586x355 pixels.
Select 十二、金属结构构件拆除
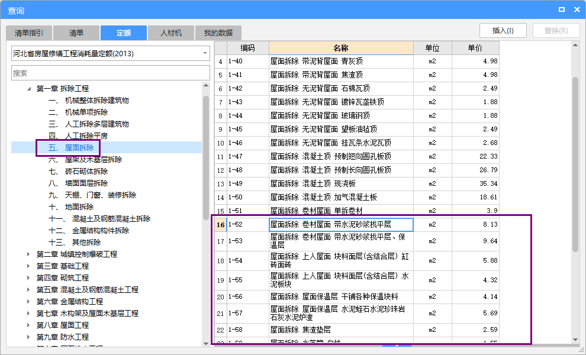(89, 231)
